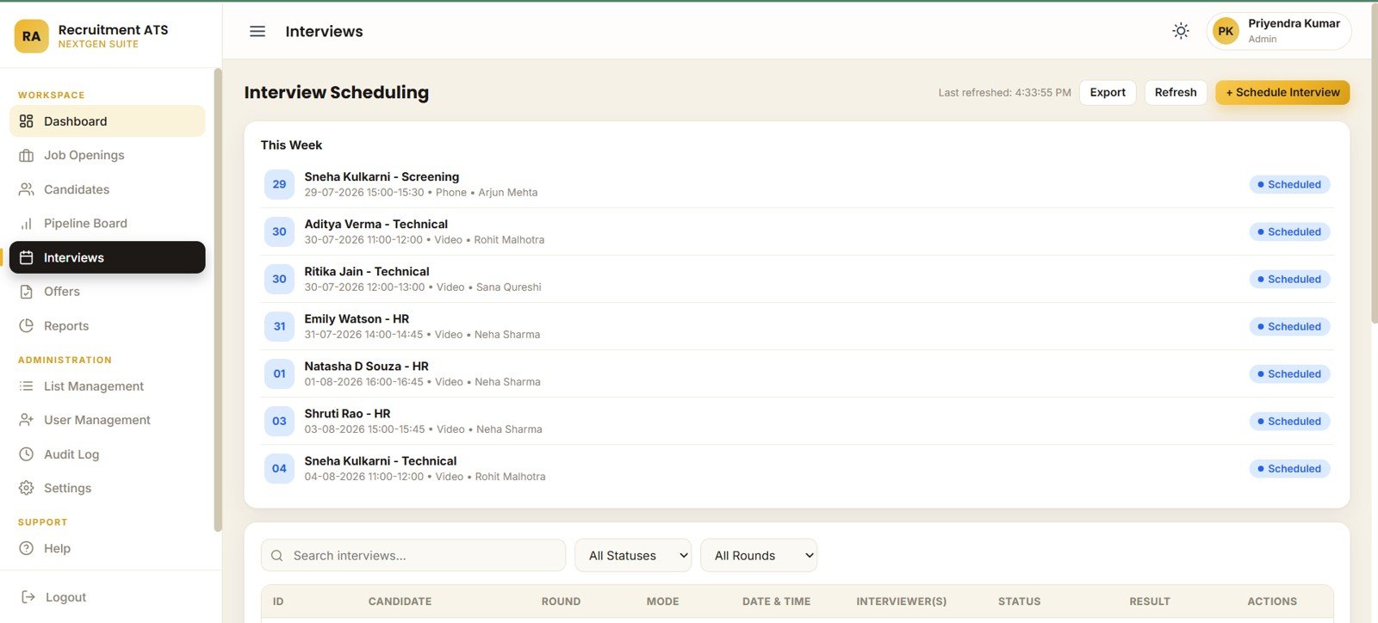Click the RA application logo
Viewport: 1378px width, 623px height.
32,36
